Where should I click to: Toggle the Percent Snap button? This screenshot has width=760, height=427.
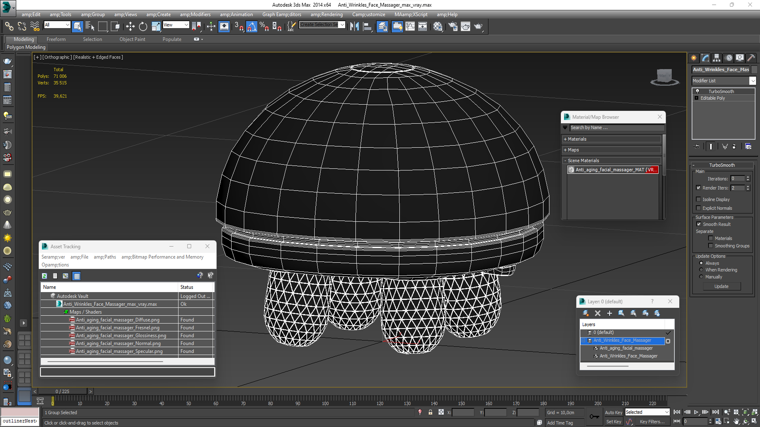click(264, 26)
